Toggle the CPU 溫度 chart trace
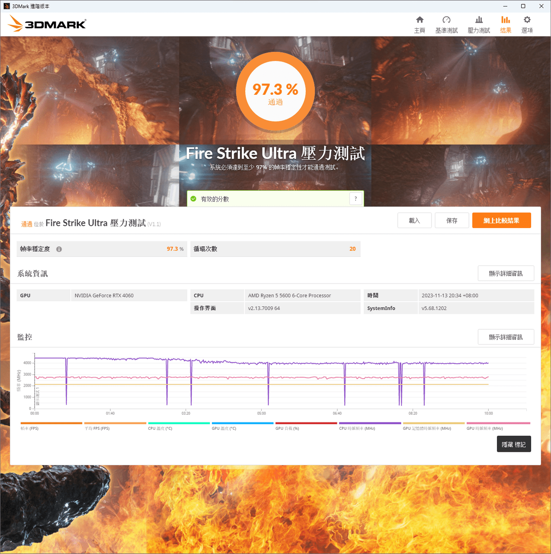The image size is (551, 554). pyautogui.click(x=179, y=426)
